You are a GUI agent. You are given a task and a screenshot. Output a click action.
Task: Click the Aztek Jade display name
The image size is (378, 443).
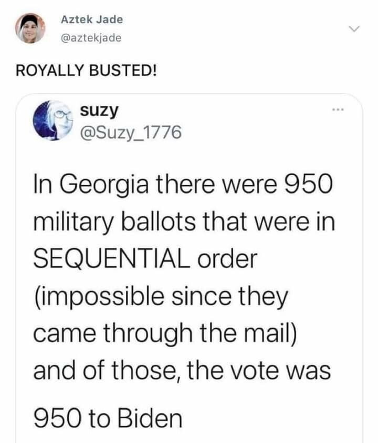[x=92, y=19]
